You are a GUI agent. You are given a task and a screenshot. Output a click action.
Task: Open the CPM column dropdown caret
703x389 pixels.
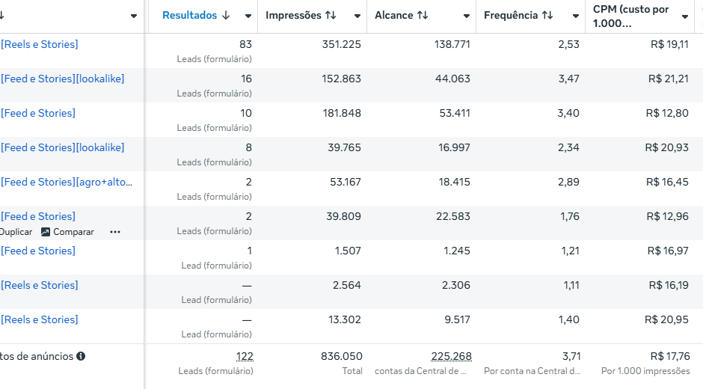point(685,16)
